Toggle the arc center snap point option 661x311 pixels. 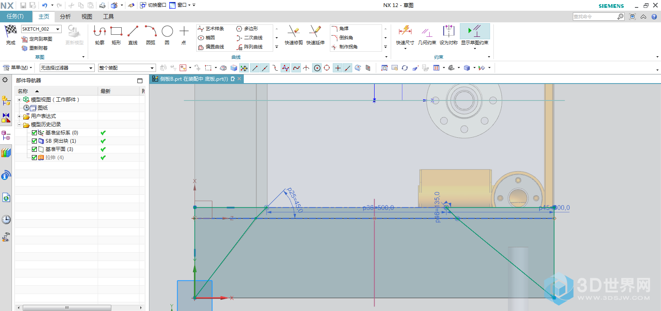(317, 68)
